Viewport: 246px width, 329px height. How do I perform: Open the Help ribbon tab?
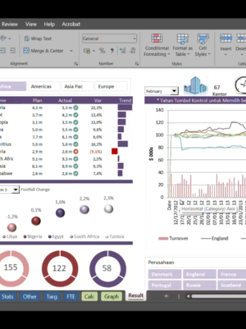[49, 24]
